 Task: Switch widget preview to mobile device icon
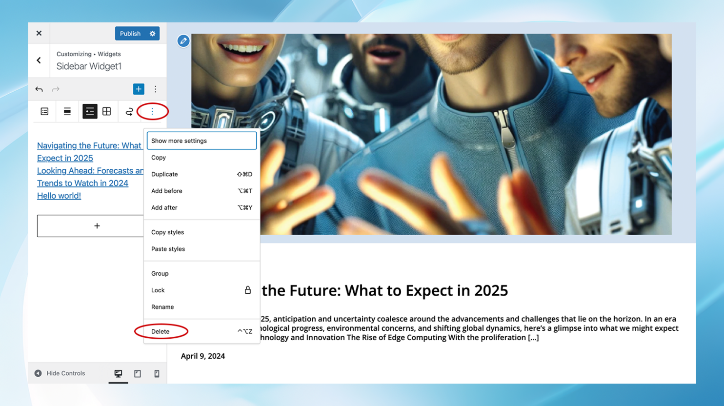point(157,373)
